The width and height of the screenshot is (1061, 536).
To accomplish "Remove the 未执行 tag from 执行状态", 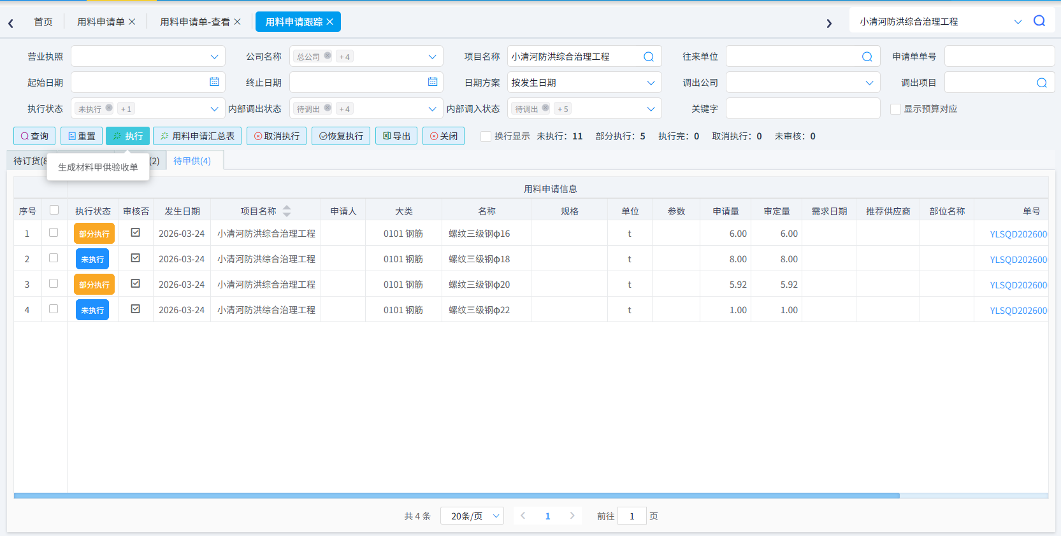I will click(109, 108).
